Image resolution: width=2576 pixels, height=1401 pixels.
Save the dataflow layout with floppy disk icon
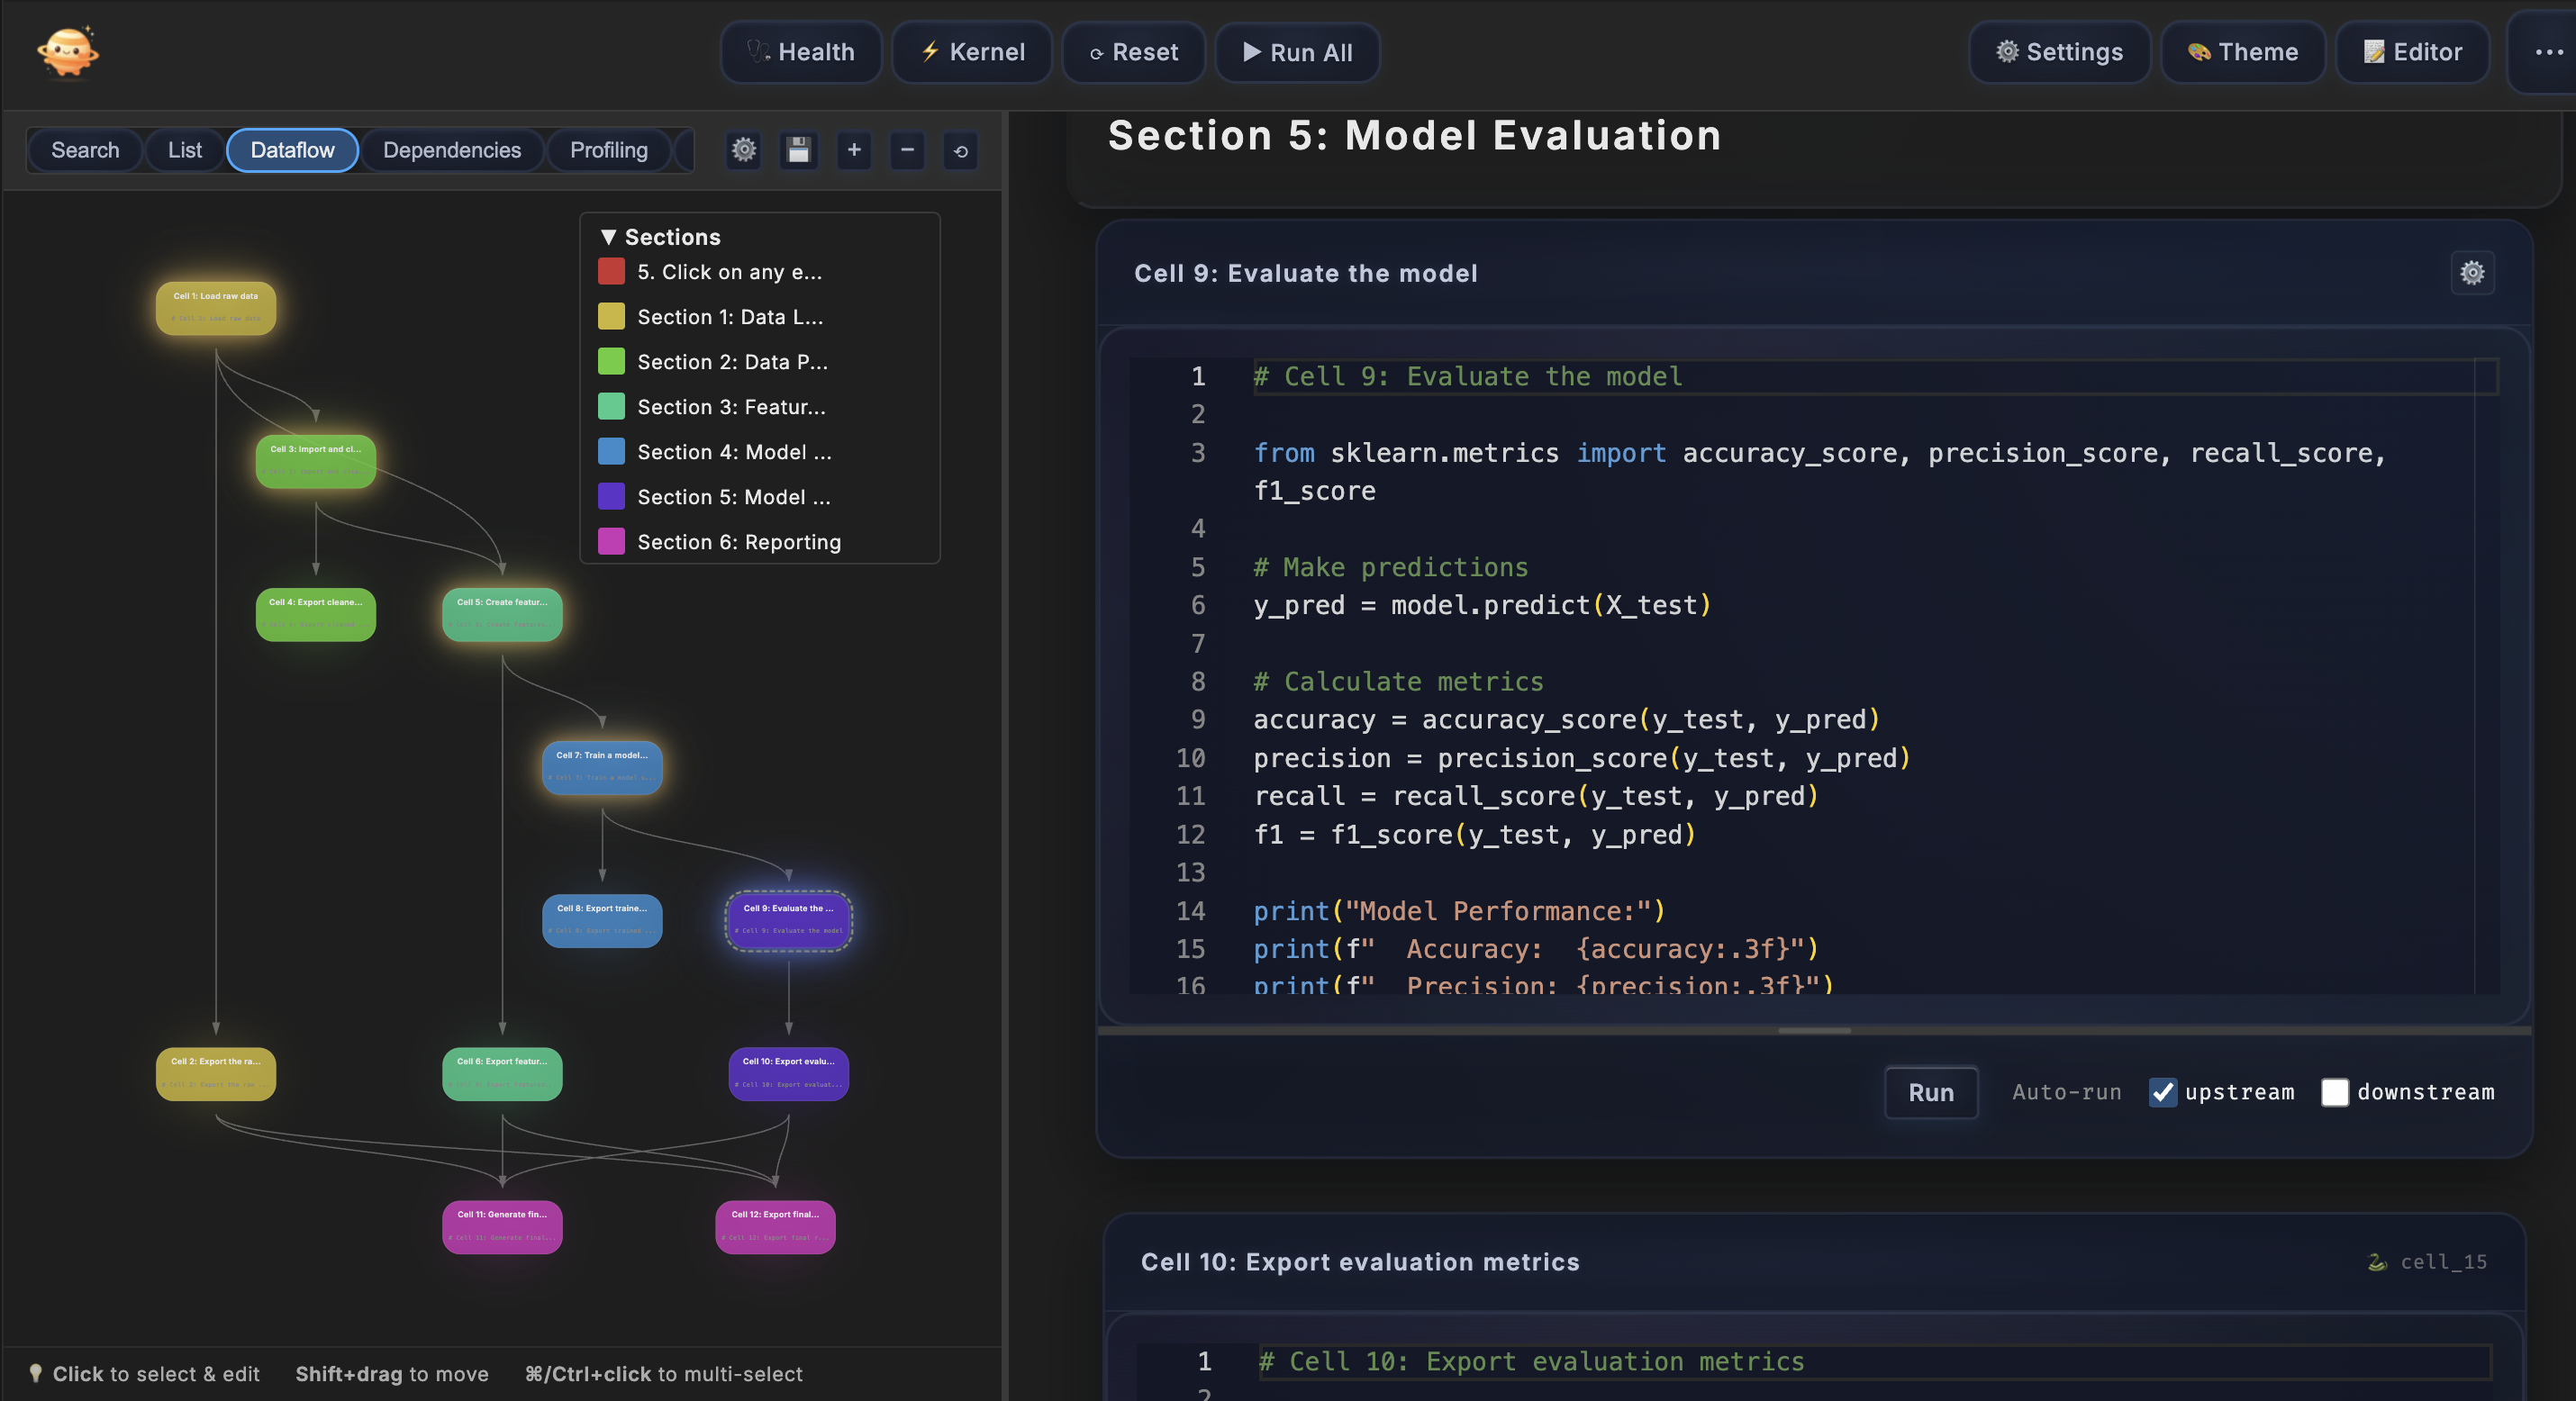click(798, 151)
